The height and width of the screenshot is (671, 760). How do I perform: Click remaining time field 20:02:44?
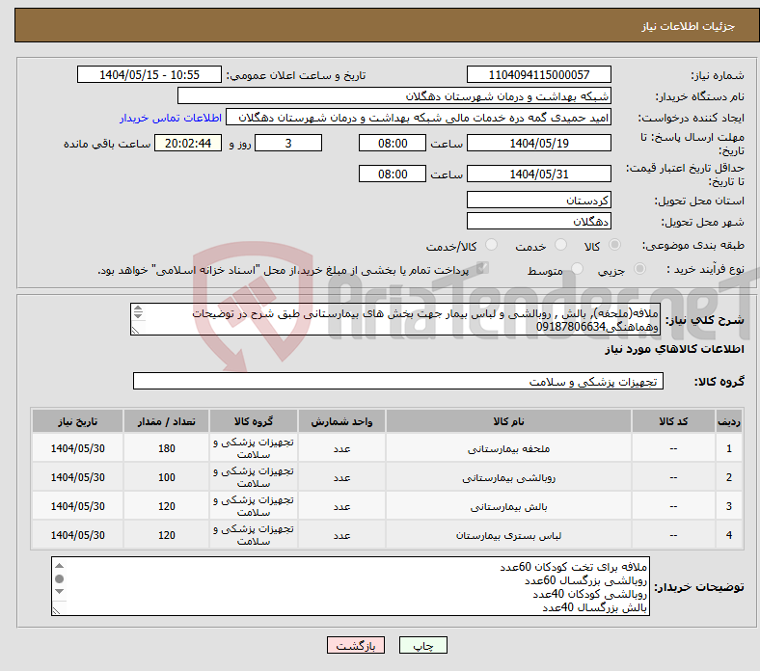[x=188, y=143]
